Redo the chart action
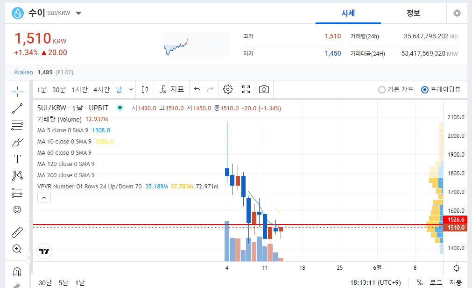 coord(211,89)
